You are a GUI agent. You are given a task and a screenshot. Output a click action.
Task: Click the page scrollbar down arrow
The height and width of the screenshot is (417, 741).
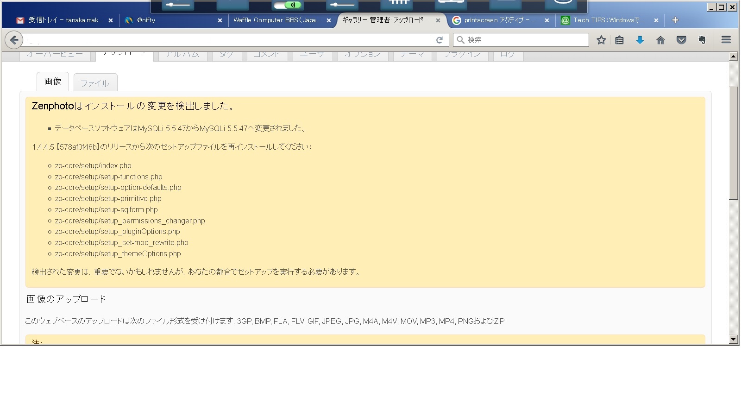click(733, 339)
